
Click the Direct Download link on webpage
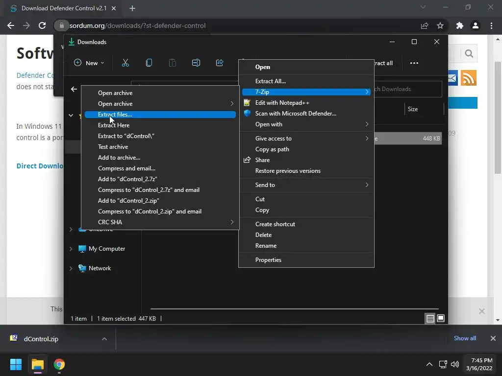pos(40,166)
